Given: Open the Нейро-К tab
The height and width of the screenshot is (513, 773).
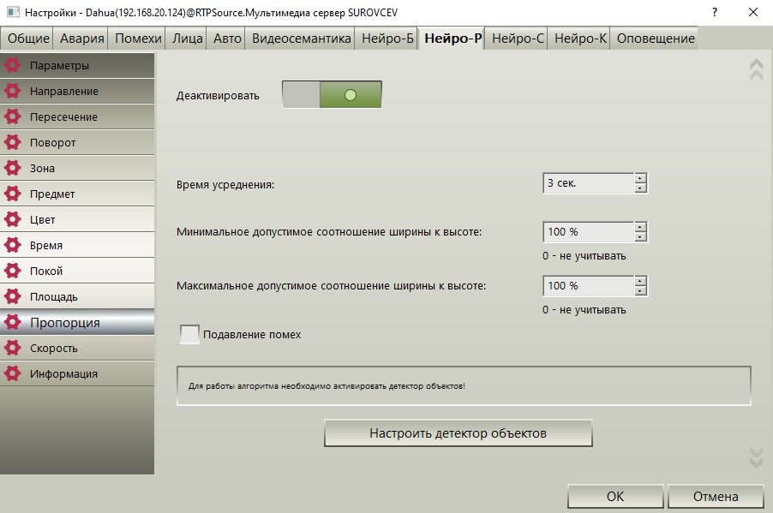Looking at the screenshot, I should click(x=580, y=38).
